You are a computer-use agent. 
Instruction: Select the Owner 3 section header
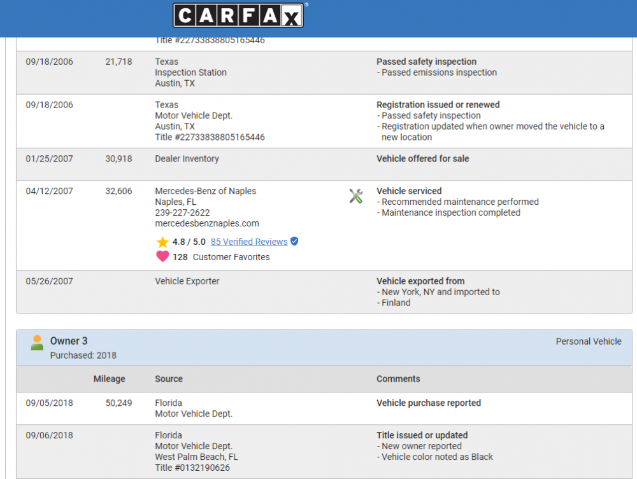pyautogui.click(x=324, y=347)
